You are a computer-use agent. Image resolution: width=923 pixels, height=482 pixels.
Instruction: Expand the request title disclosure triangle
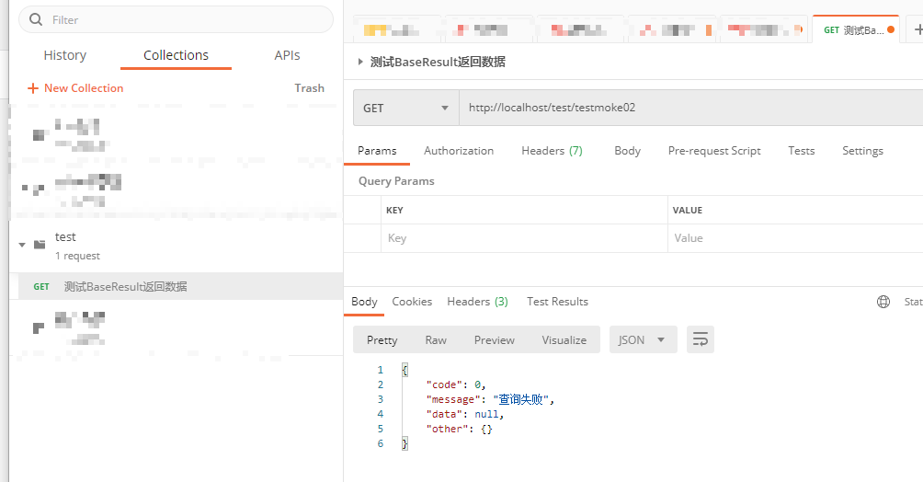click(x=360, y=62)
